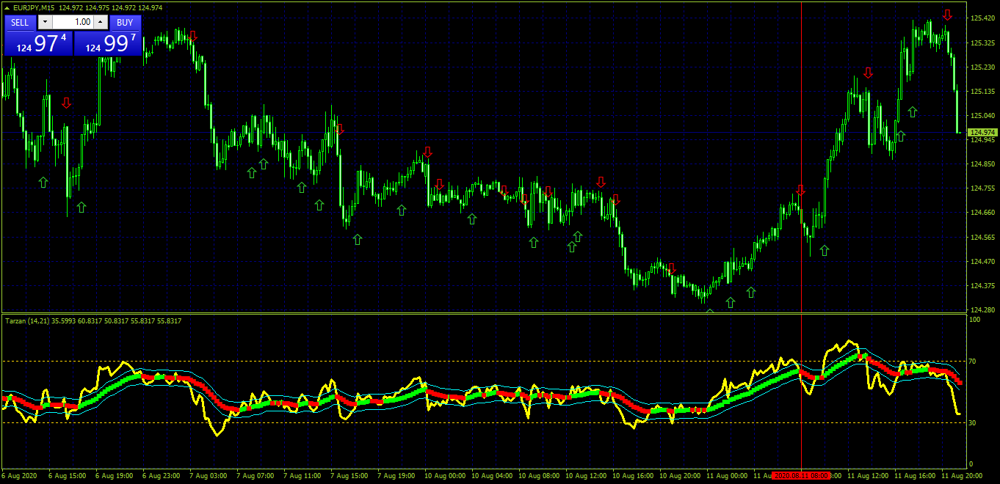Click the 10 Aug 16:00 time label
This screenshot has width=1000, height=484.
[x=634, y=476]
